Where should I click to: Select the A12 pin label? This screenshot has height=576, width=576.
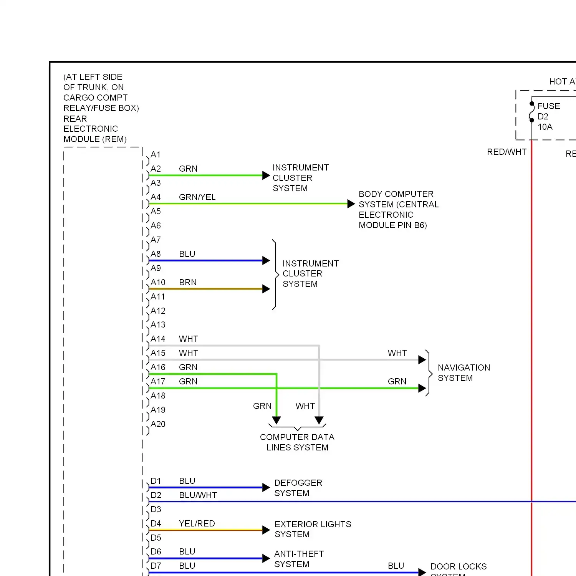click(x=158, y=311)
